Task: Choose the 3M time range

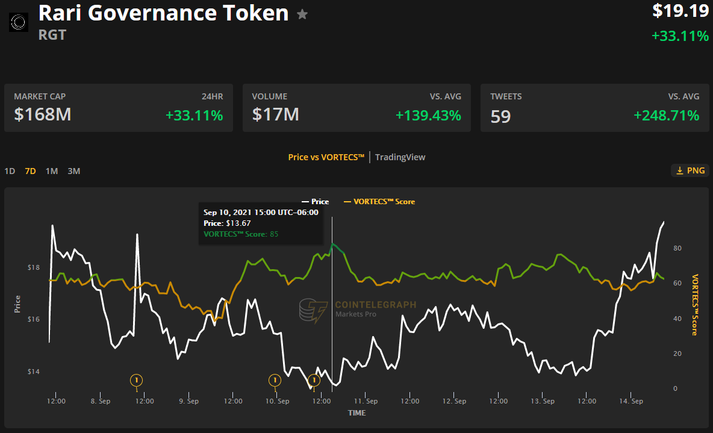Action: [x=73, y=171]
